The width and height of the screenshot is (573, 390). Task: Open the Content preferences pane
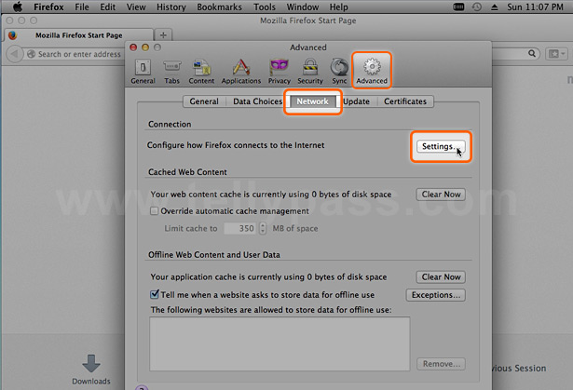(201, 72)
